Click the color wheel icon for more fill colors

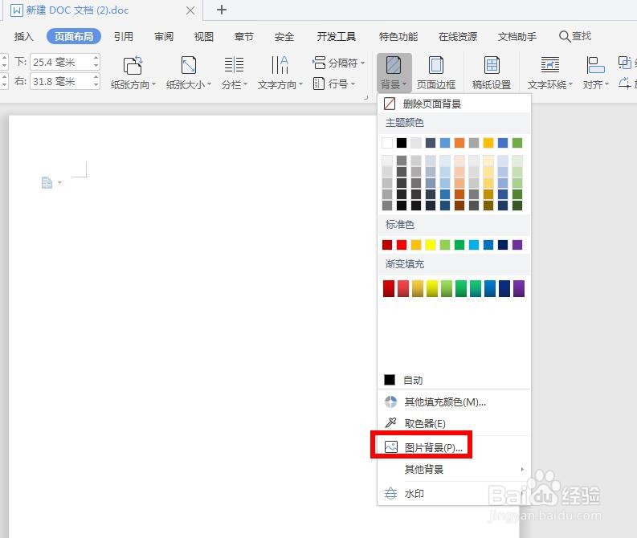tap(391, 402)
